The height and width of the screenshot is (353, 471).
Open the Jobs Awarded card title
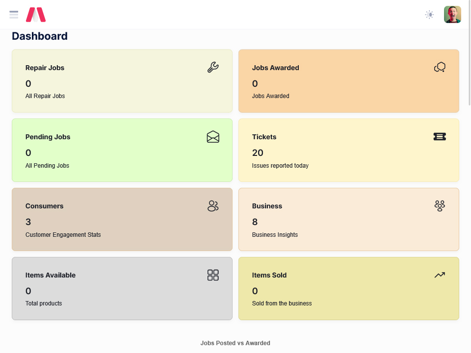coord(275,68)
